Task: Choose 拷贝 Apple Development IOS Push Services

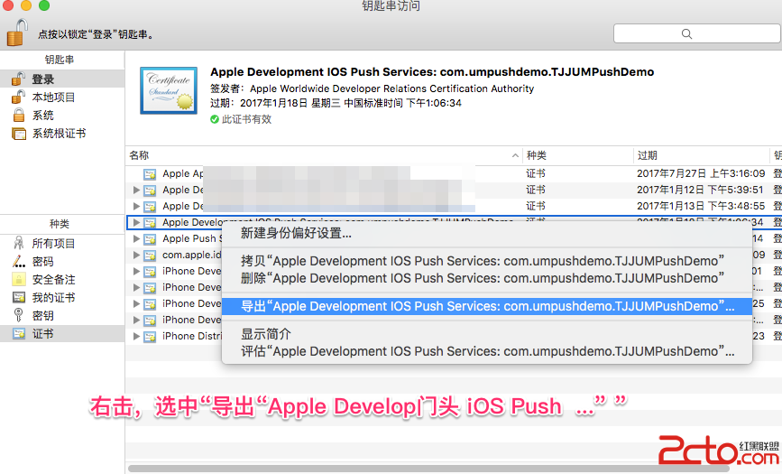Action: pos(487,261)
